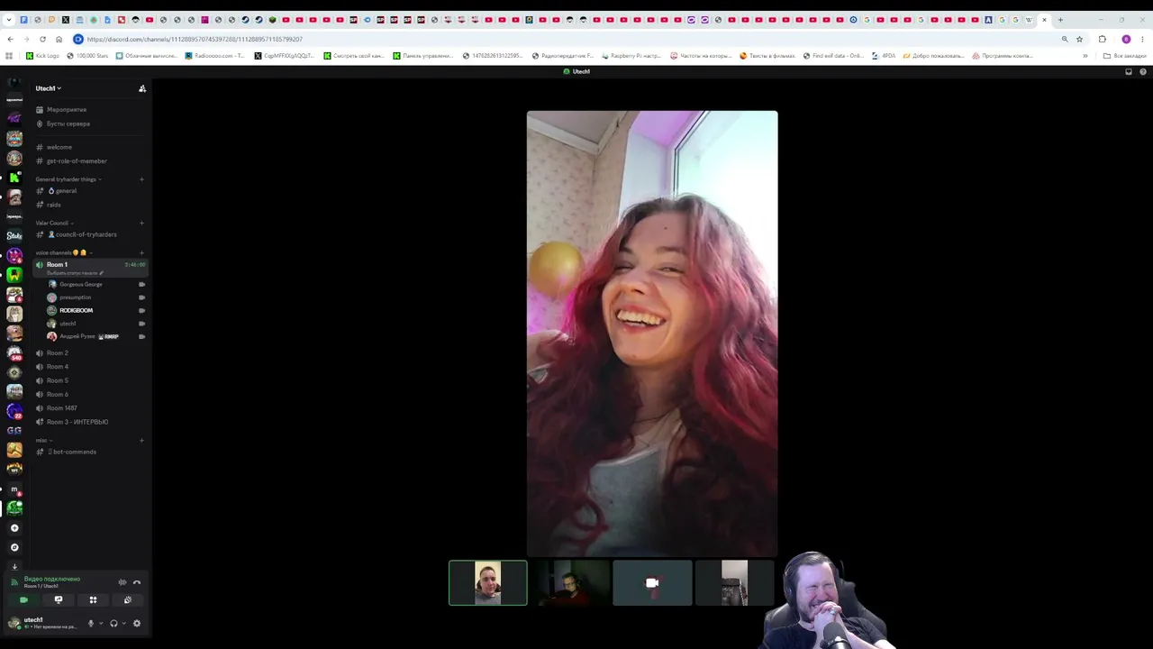Create channel in General tryharder things
Viewport: 1153px width, 649px height.
pos(141,179)
